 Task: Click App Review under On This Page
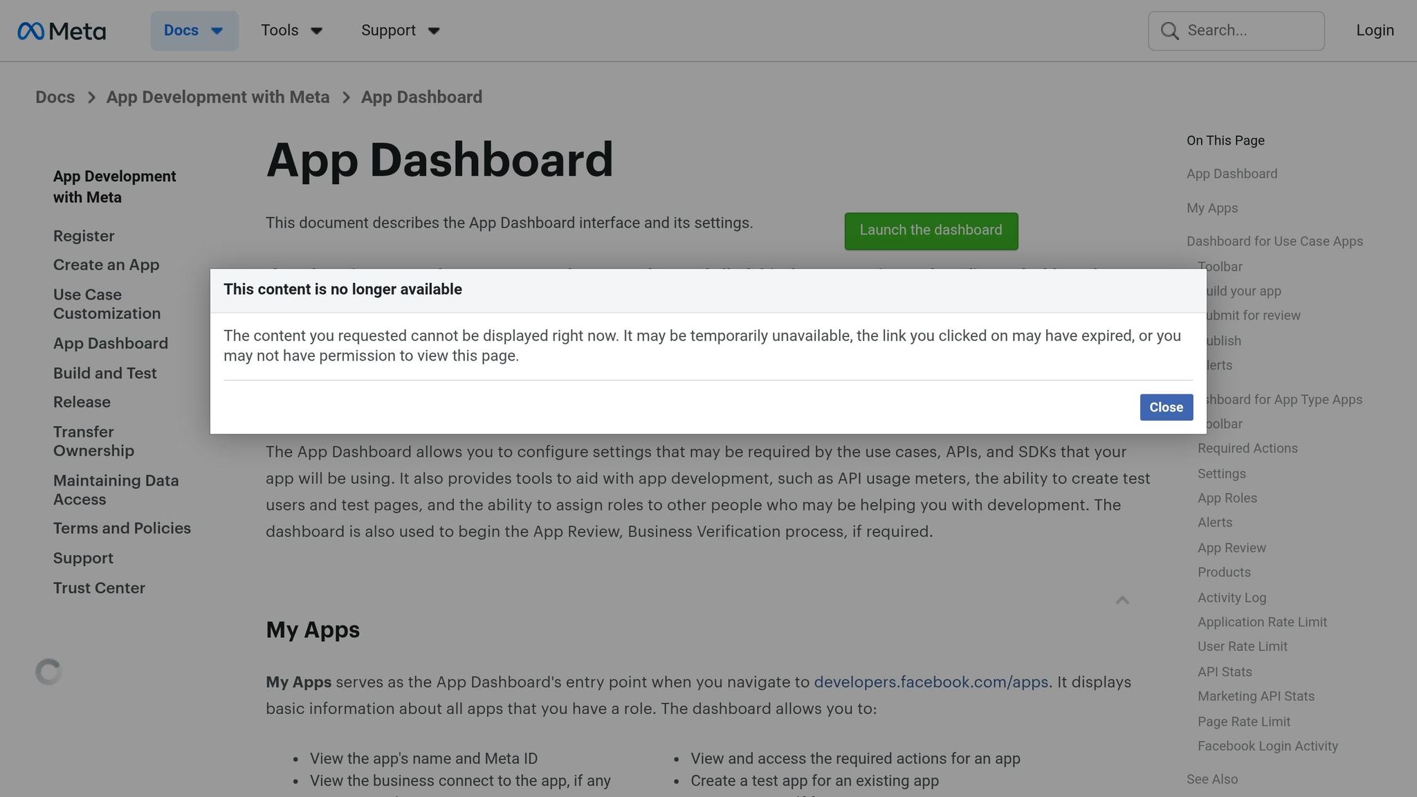point(1232,547)
